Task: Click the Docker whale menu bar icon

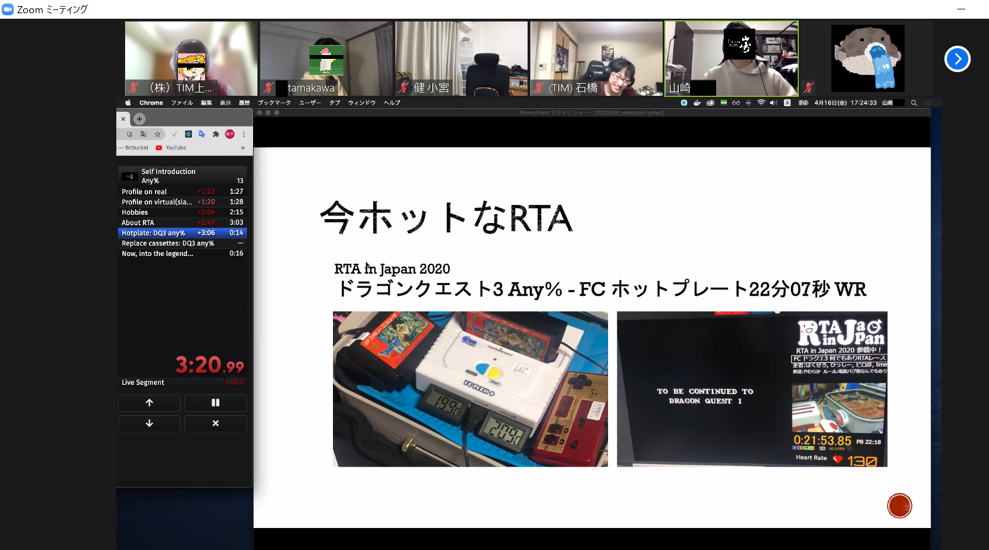Action: (x=697, y=103)
